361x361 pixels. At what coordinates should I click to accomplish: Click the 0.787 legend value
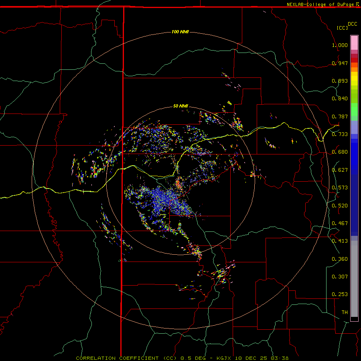coord(340,116)
